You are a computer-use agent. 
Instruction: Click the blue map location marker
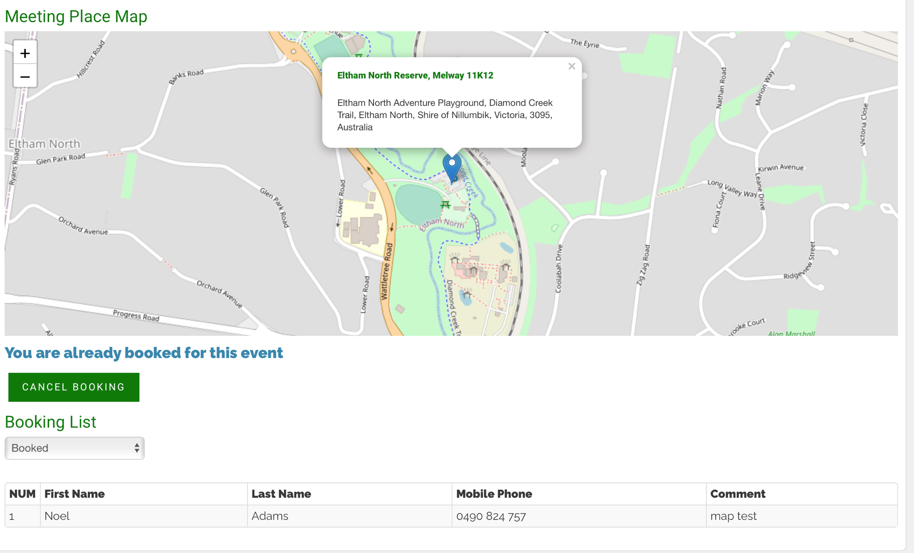click(452, 167)
